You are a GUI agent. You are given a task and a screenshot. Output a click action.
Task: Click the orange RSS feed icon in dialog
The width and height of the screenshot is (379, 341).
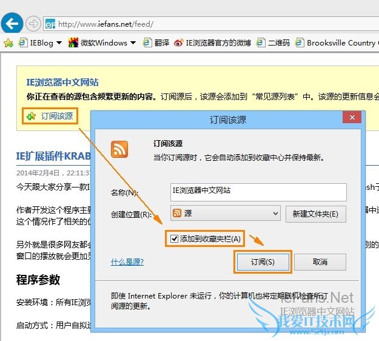[x=119, y=149]
